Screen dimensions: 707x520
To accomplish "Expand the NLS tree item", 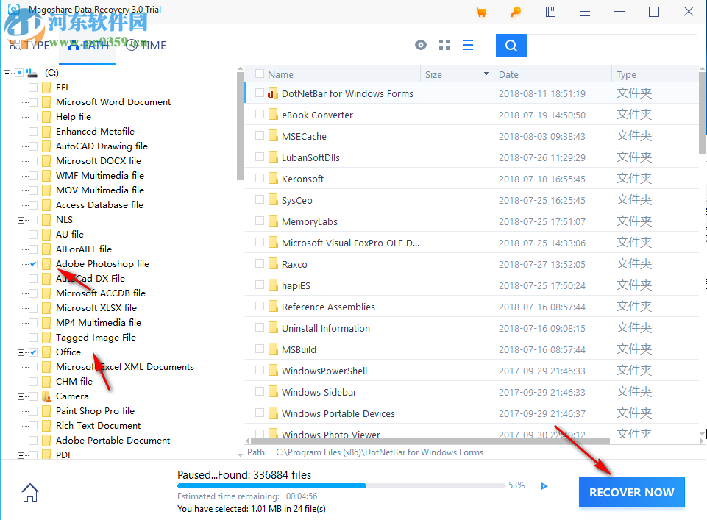I will (21, 219).
